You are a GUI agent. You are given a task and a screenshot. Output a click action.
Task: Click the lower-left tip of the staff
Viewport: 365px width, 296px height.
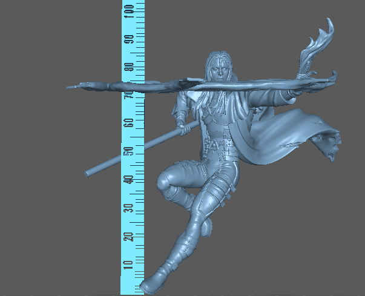click(x=88, y=174)
